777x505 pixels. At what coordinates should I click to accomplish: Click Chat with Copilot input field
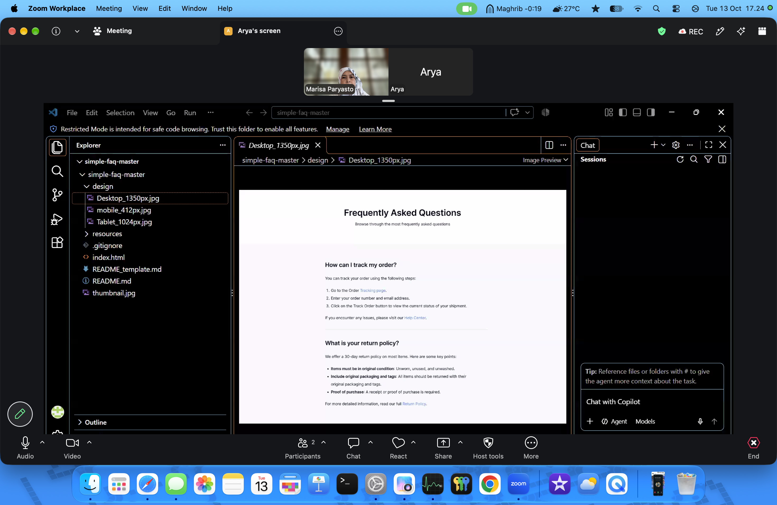pos(652,401)
